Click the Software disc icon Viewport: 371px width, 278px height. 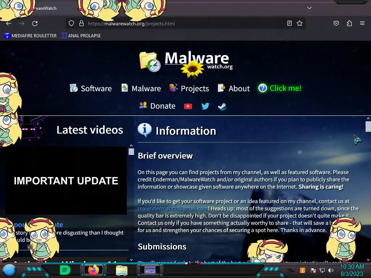pyautogui.click(x=74, y=88)
